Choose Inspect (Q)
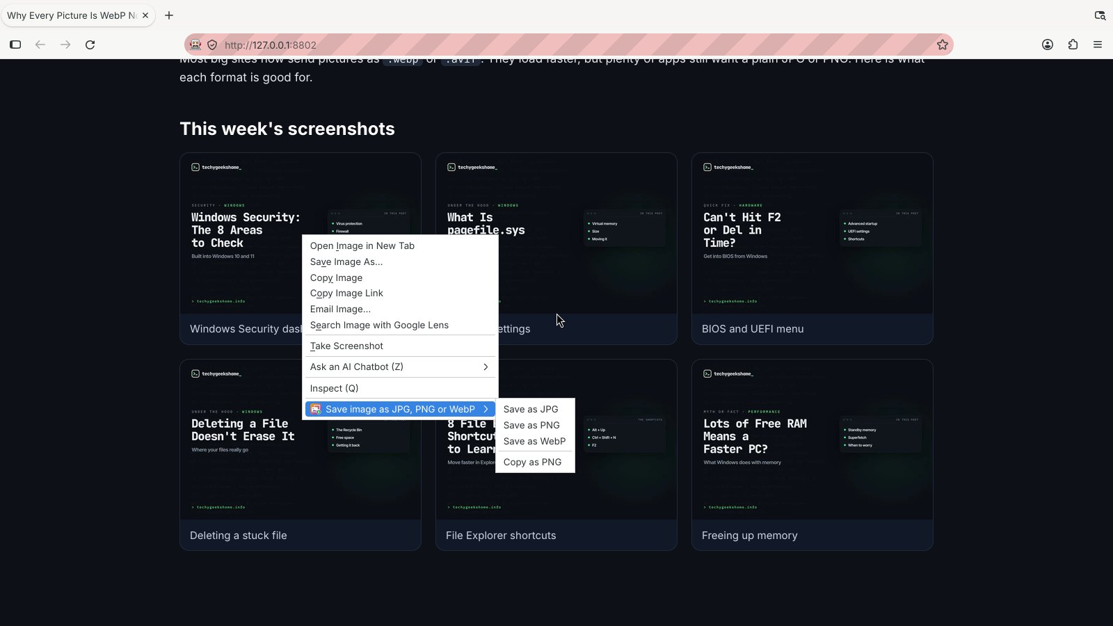 tap(400, 388)
